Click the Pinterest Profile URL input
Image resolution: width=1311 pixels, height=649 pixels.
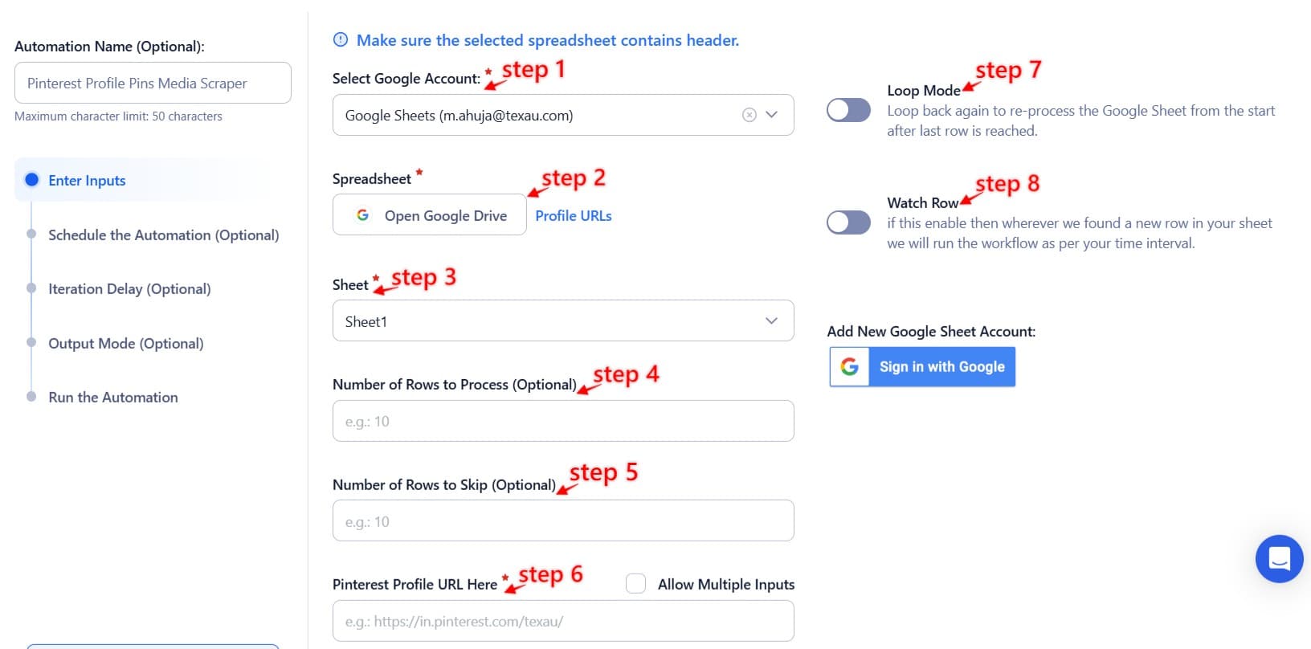click(x=562, y=622)
